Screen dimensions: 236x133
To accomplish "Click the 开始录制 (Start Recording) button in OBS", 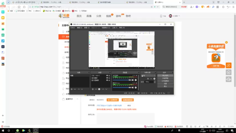I will pyautogui.click(x=165, y=78).
